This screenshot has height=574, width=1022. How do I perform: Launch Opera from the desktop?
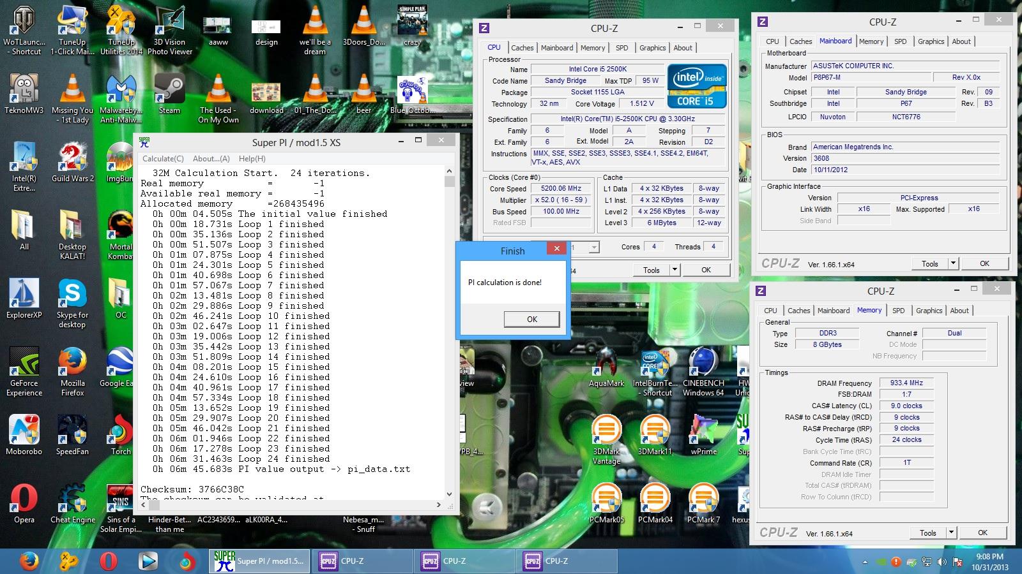[24, 504]
